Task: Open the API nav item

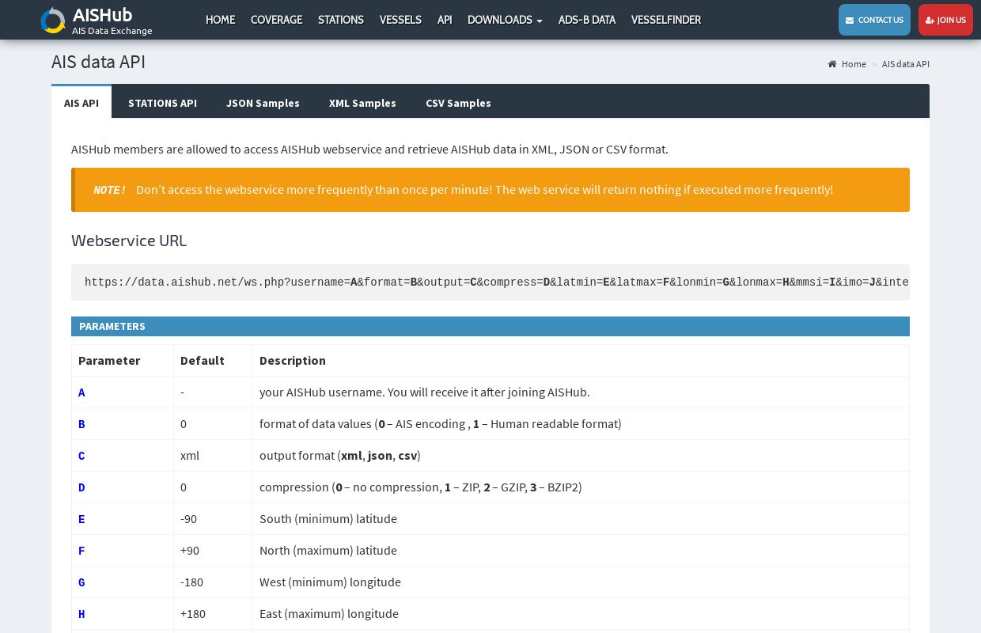Action: point(445,20)
